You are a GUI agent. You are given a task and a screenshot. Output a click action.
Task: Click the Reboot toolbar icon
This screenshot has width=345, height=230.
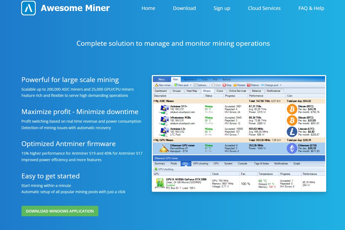tap(249, 85)
